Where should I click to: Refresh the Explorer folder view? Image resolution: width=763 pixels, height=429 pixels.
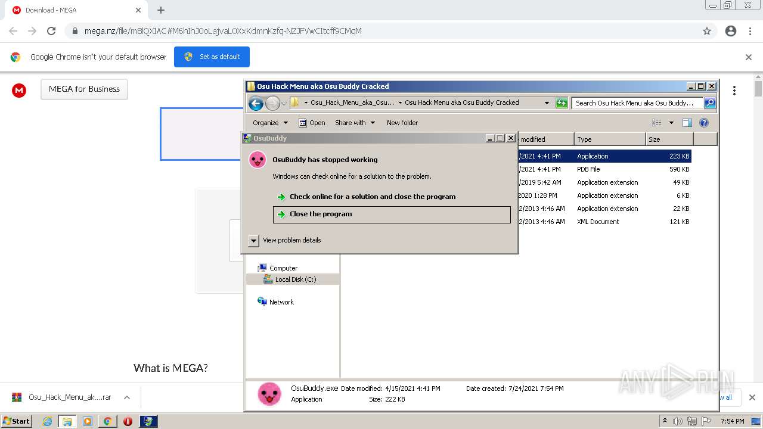point(561,103)
